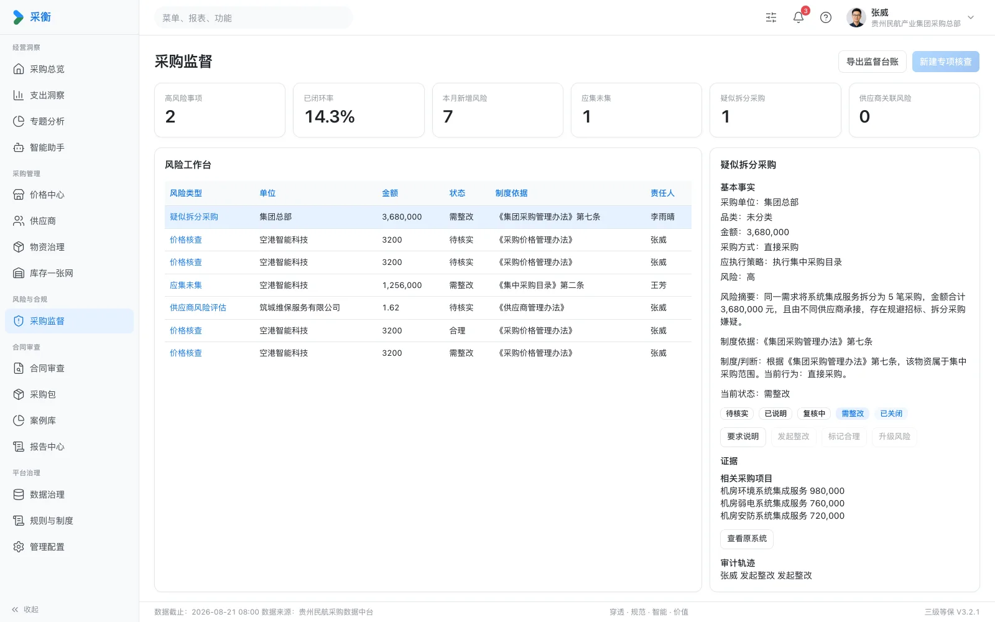
Task: Click the search box 菜单、报表、功能
Action: [x=254, y=18]
